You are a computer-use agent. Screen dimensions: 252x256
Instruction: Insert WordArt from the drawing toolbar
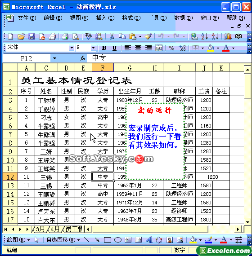tap(149, 240)
